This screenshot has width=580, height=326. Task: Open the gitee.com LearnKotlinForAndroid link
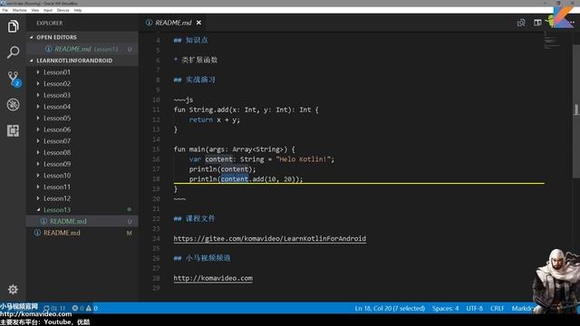270,238
